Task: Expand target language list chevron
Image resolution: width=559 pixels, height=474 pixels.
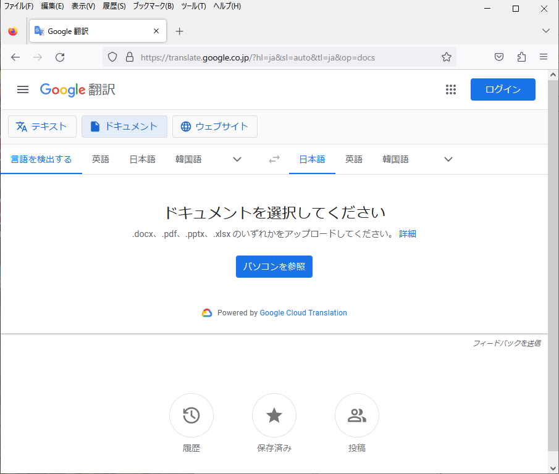Action: (x=448, y=159)
